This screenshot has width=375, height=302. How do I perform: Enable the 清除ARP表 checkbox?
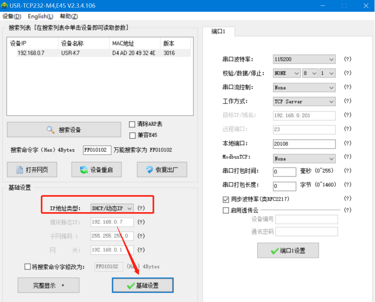pos(132,125)
